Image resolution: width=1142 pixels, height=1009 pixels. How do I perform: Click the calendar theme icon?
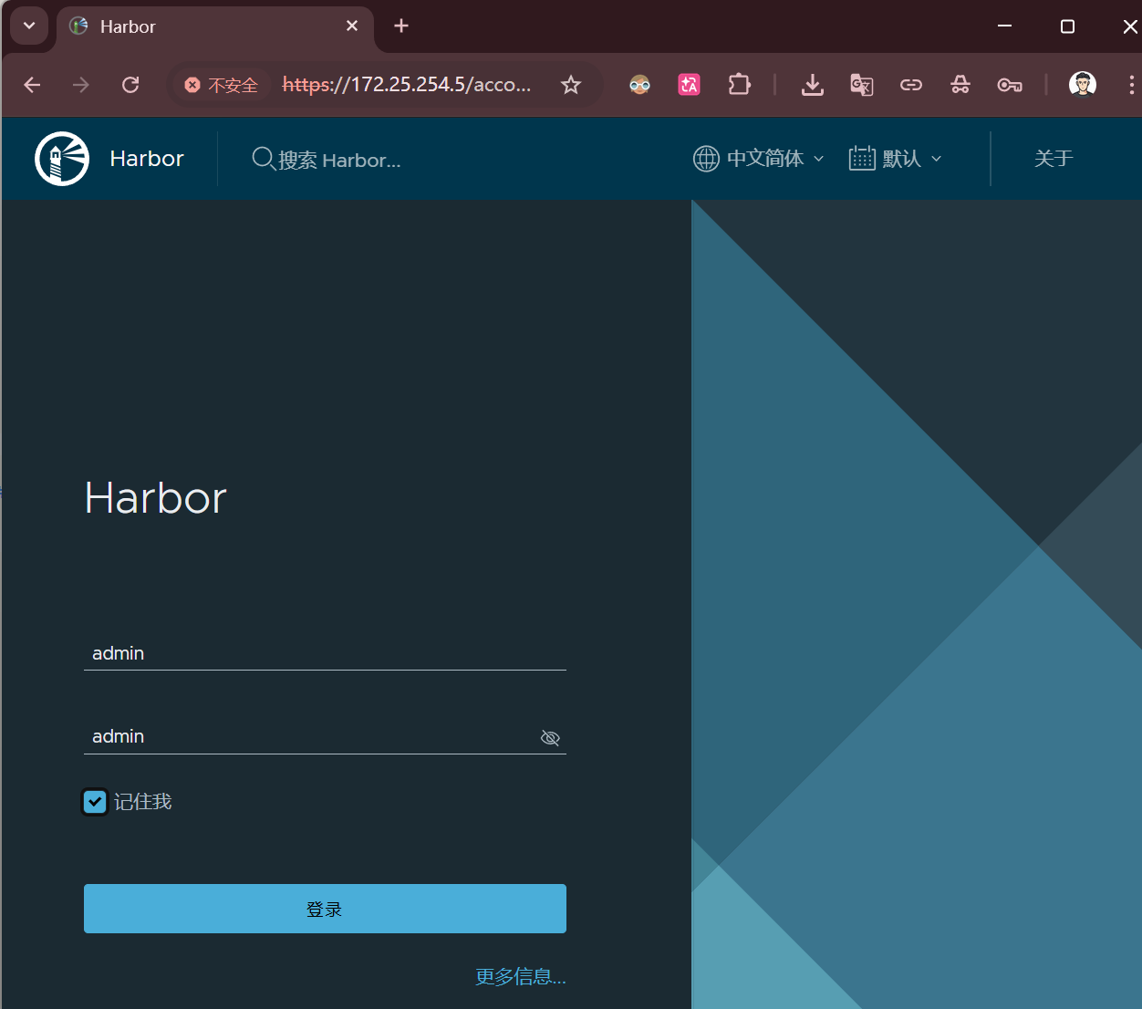(862, 158)
